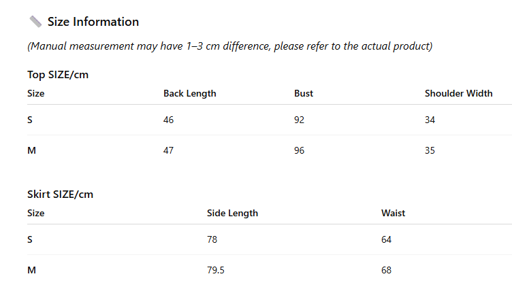The width and height of the screenshot is (512, 304).
Task: Click the Shoulder Width column header
Action: point(458,93)
